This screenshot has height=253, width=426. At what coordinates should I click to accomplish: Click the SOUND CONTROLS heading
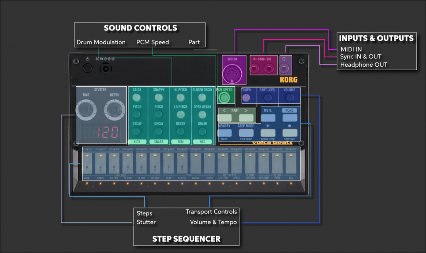point(141,28)
